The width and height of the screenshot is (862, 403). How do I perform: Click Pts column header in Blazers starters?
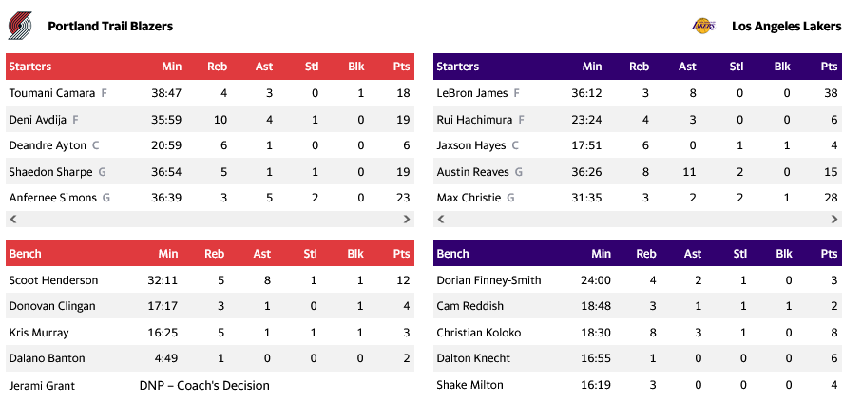(401, 67)
